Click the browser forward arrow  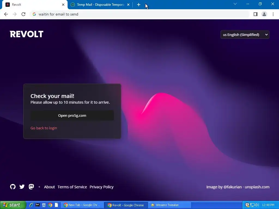(x=15, y=14)
